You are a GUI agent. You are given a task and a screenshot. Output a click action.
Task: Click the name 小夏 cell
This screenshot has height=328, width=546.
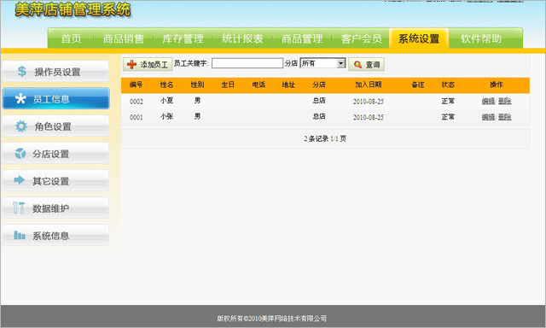point(166,101)
